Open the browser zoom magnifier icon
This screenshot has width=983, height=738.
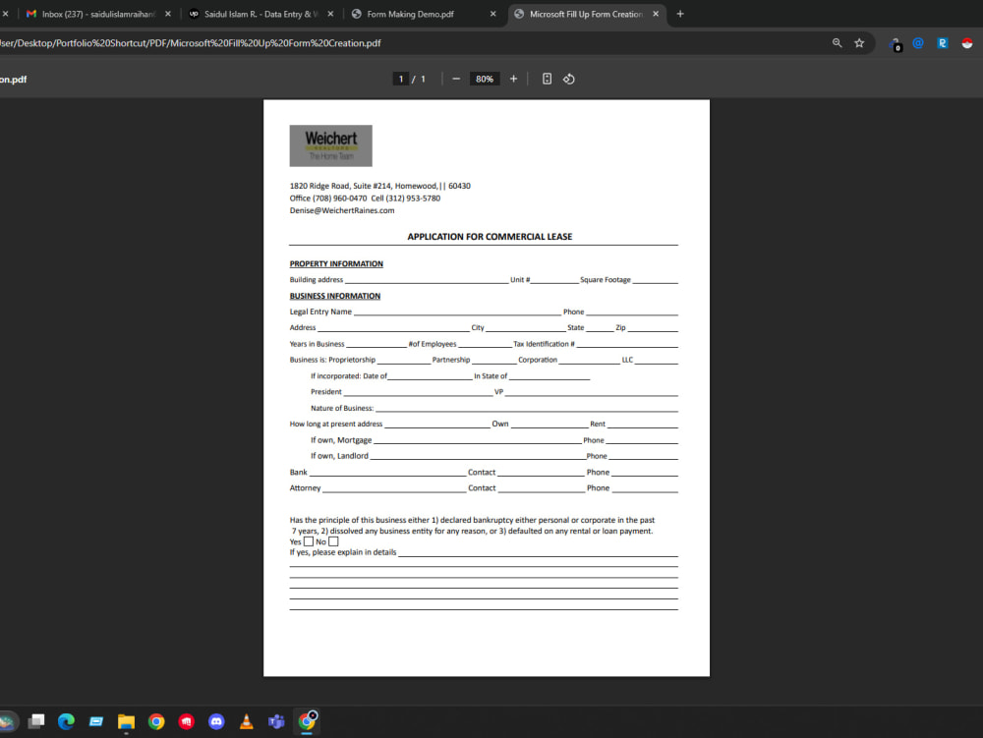837,43
